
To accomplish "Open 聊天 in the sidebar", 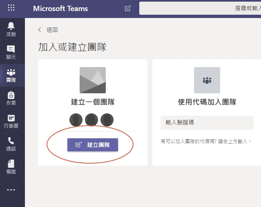I will point(11,52).
